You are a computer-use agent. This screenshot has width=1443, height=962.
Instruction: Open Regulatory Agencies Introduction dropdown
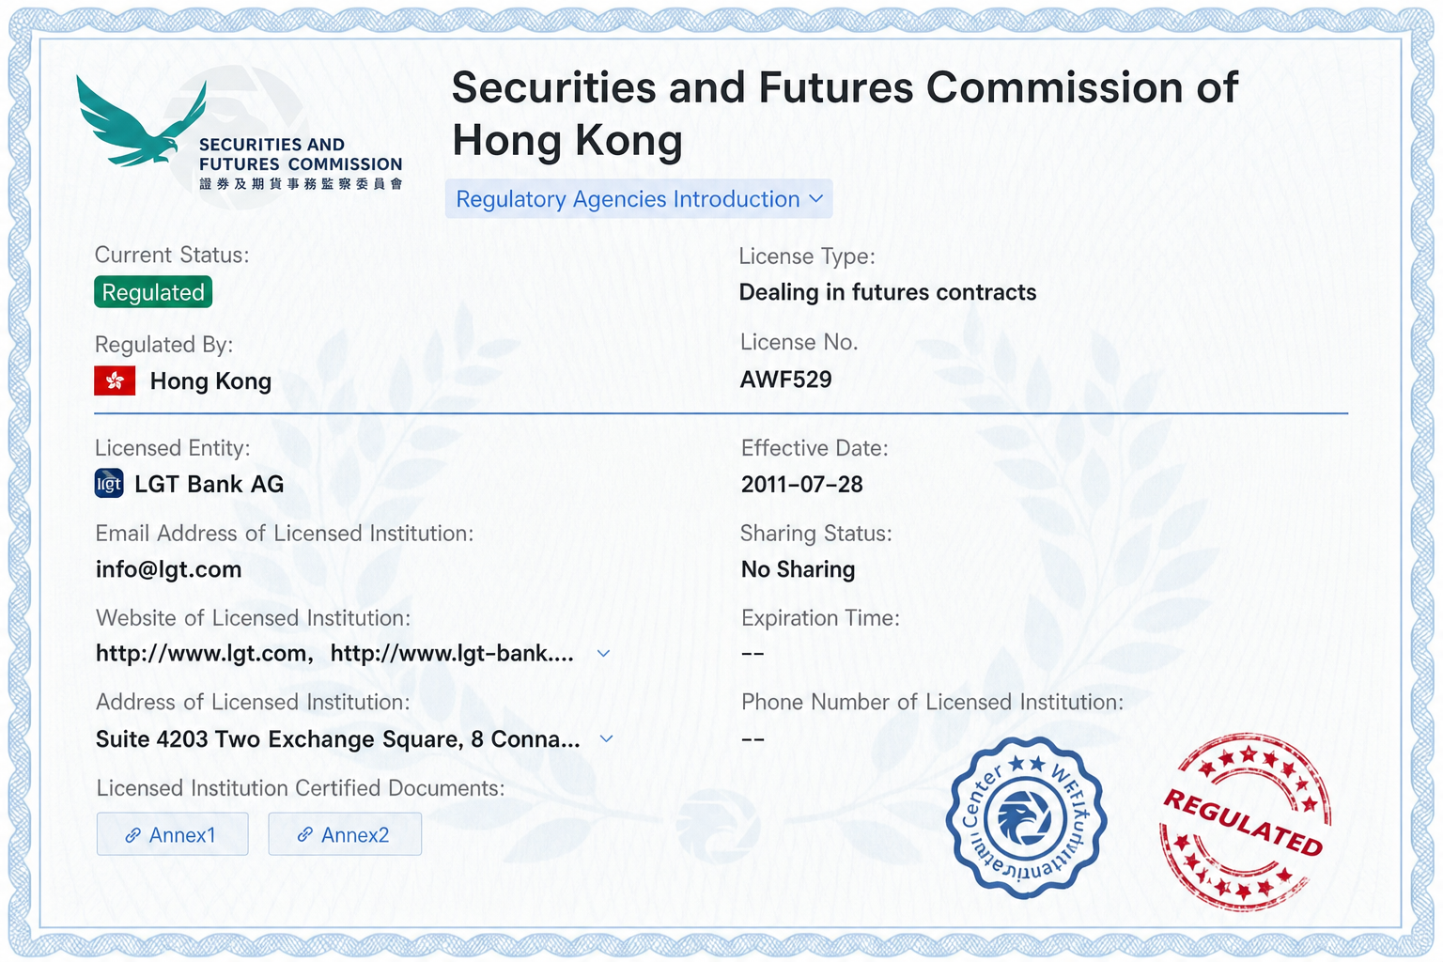click(639, 199)
